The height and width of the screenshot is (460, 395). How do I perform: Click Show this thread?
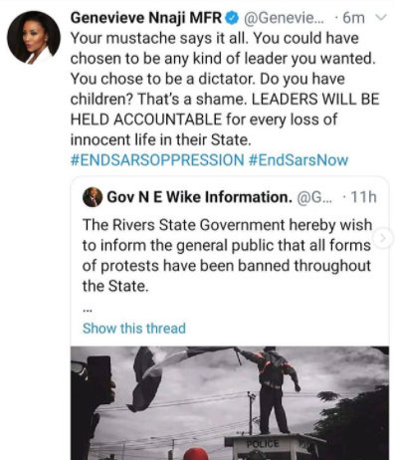click(x=134, y=329)
